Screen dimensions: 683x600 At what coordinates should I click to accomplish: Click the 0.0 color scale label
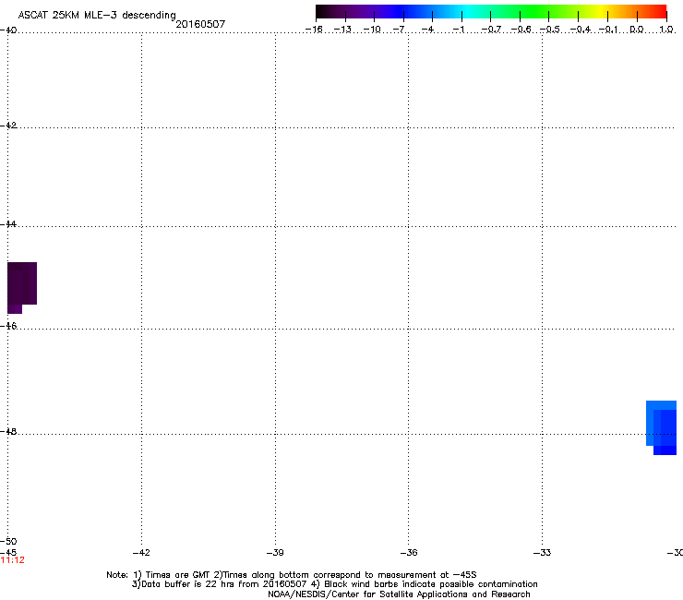(637, 30)
